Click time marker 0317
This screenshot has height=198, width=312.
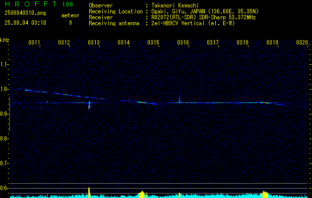click(213, 43)
